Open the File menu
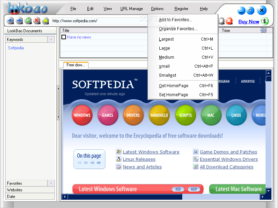278x208 pixels. [x=73, y=9]
